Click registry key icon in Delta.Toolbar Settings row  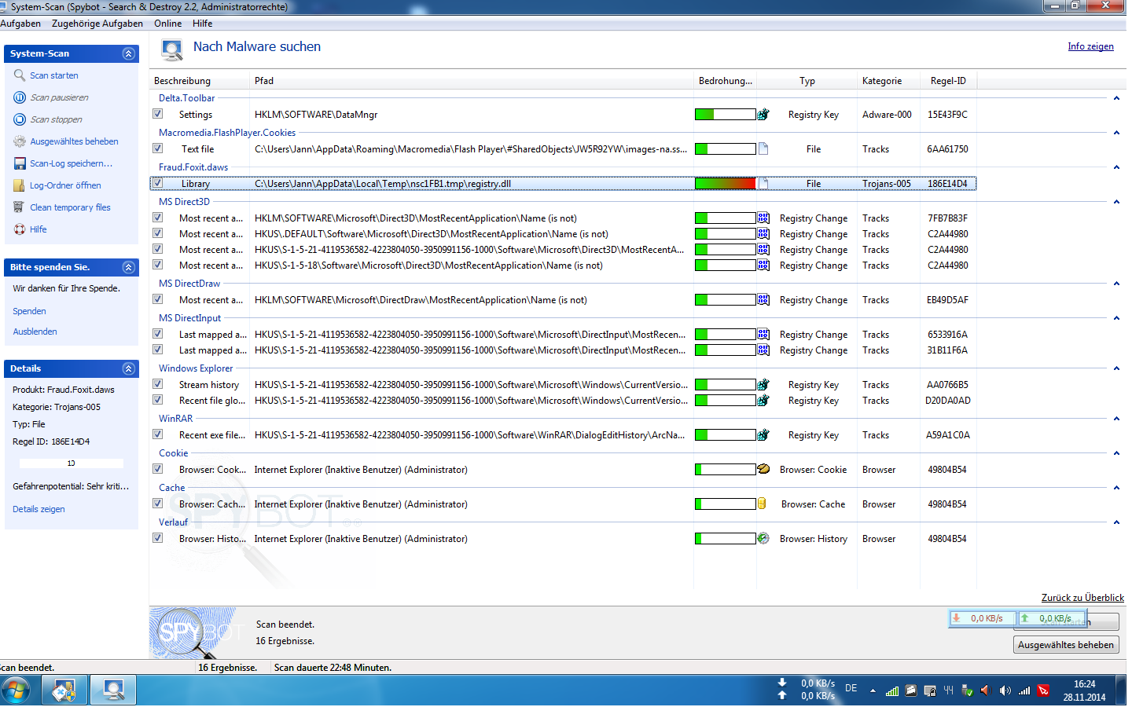click(x=763, y=115)
